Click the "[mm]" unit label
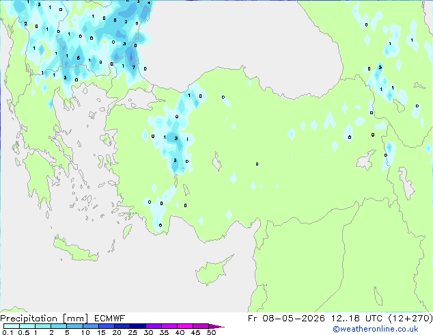The width and height of the screenshot is (433, 335). click(x=75, y=319)
